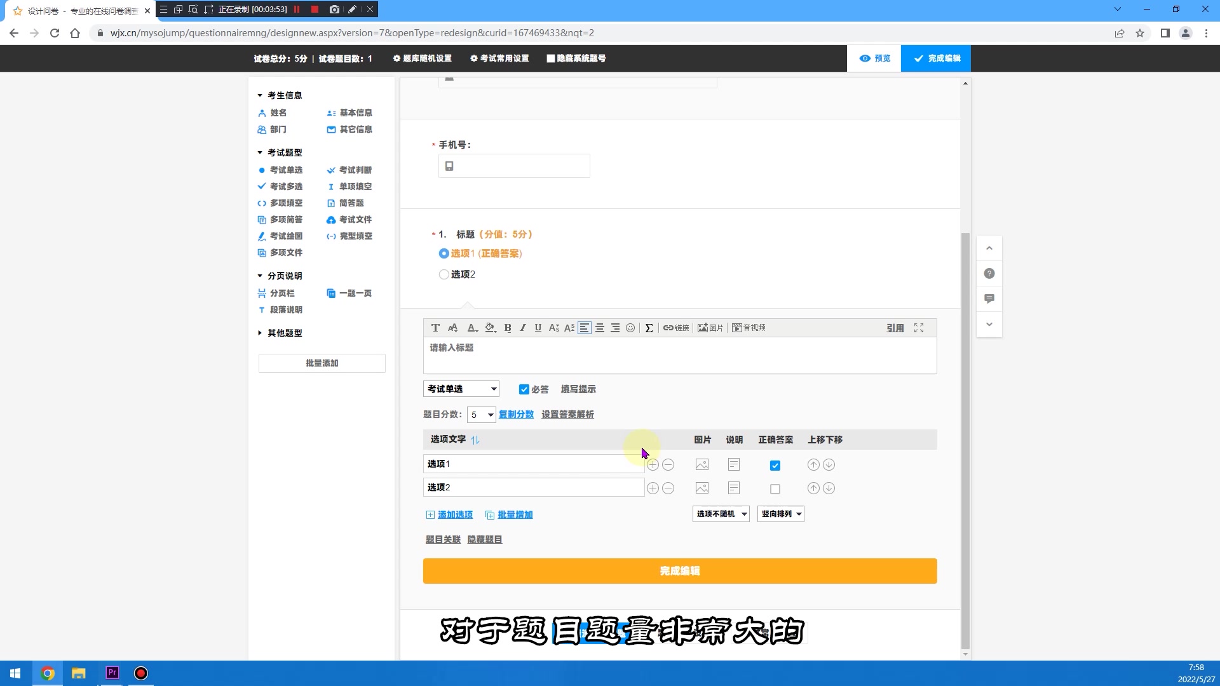The image size is (1220, 686).
Task: Sort options using the 选项文字 sort arrows
Action: [x=475, y=440]
